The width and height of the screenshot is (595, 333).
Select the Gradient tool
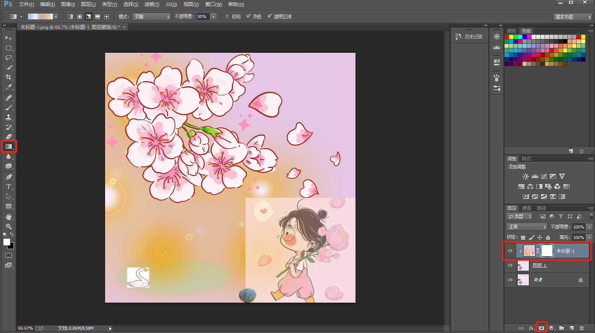[x=9, y=146]
